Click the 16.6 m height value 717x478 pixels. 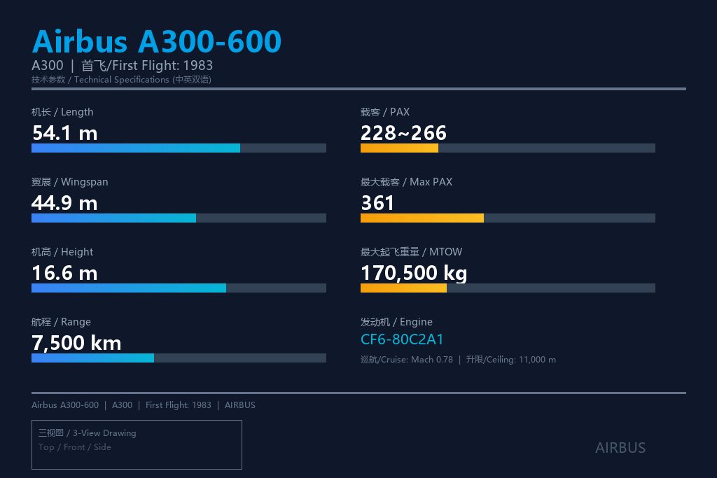(64, 273)
